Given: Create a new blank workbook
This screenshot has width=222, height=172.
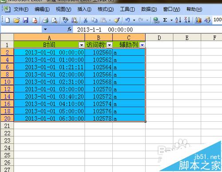Looking at the screenshot, I should coord(8,20).
